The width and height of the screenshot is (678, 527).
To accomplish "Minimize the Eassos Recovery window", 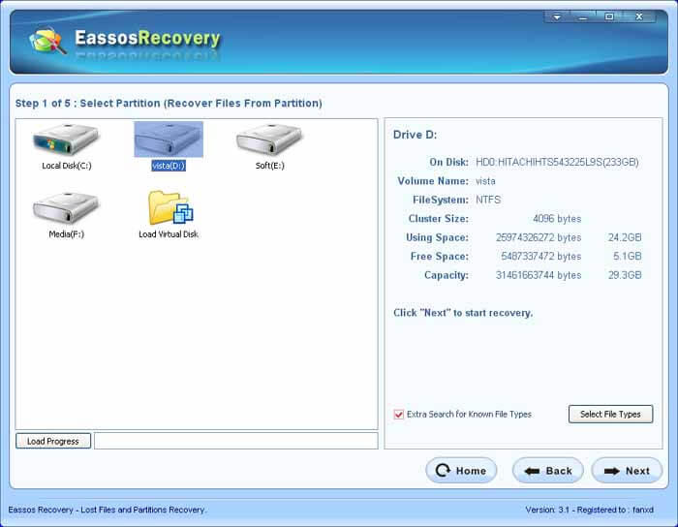I will click(583, 16).
